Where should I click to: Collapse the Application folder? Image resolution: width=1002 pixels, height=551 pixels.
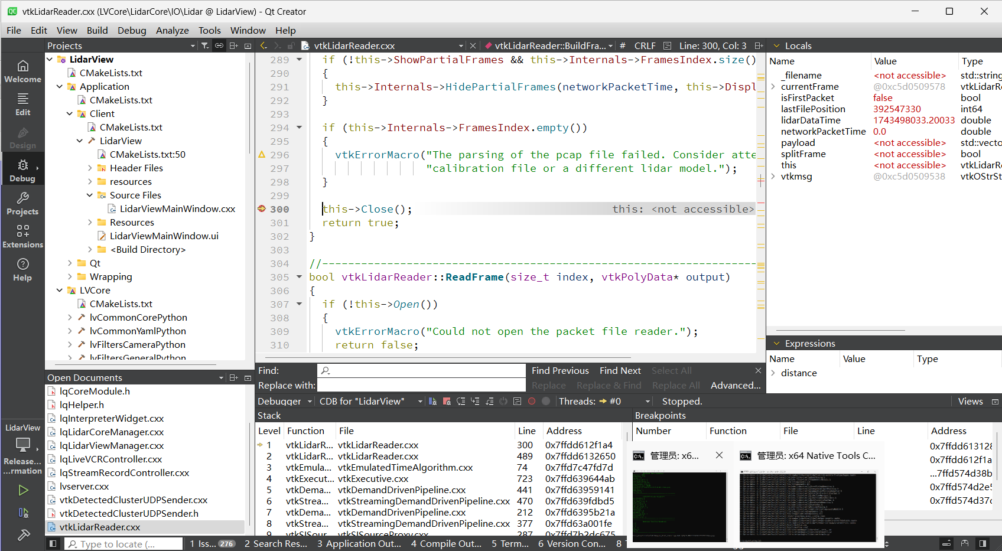click(x=60, y=86)
